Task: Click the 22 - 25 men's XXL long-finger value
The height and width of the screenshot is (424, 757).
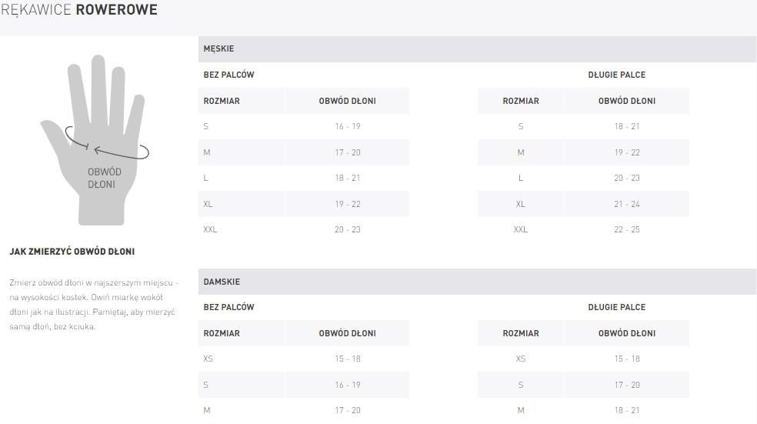Action: 627,229
